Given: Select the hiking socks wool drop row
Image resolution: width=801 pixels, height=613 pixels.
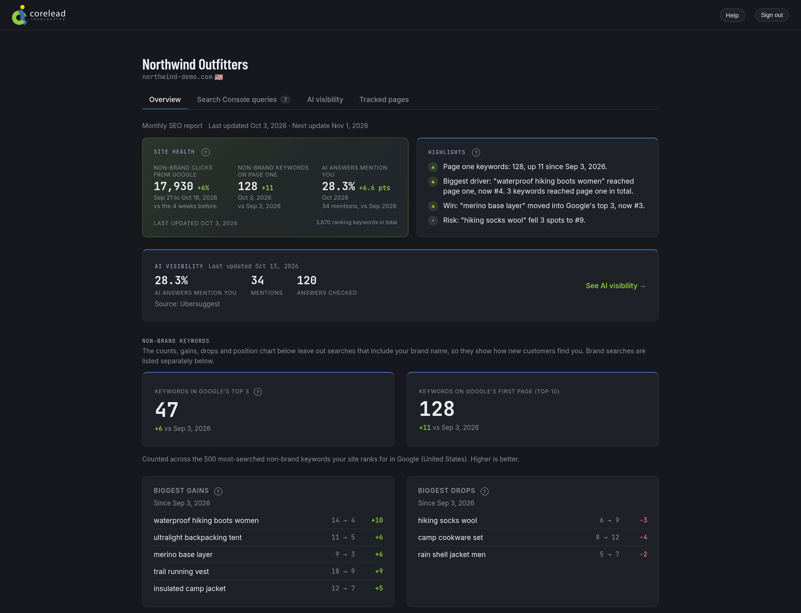Looking at the screenshot, I should [532, 520].
